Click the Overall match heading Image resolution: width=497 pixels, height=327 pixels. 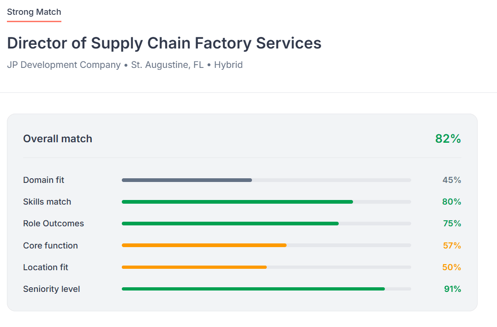pyautogui.click(x=58, y=139)
